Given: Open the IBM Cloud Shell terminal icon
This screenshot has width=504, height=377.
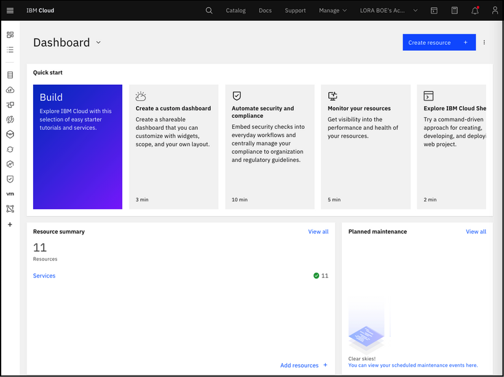Looking at the screenshot, I should pyautogui.click(x=434, y=10).
